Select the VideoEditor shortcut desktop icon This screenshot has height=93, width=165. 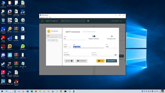pyautogui.click(x=3, y=30)
